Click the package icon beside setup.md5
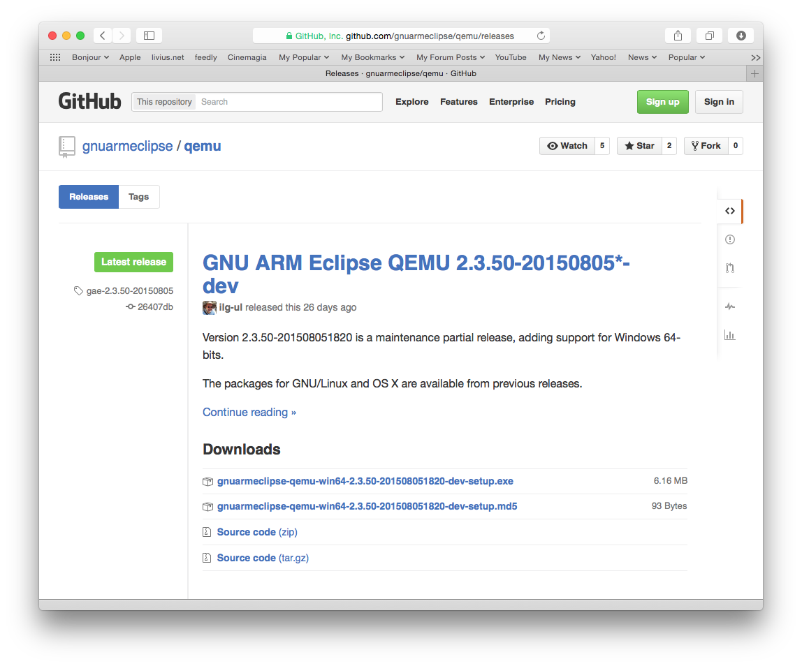Screen dimensions: 802x666 (207, 507)
